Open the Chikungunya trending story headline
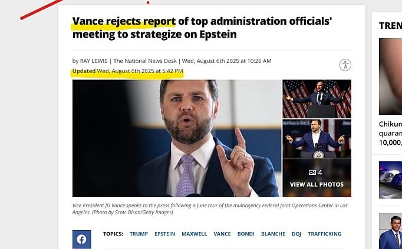The width and height of the screenshot is (402, 249). [x=390, y=133]
